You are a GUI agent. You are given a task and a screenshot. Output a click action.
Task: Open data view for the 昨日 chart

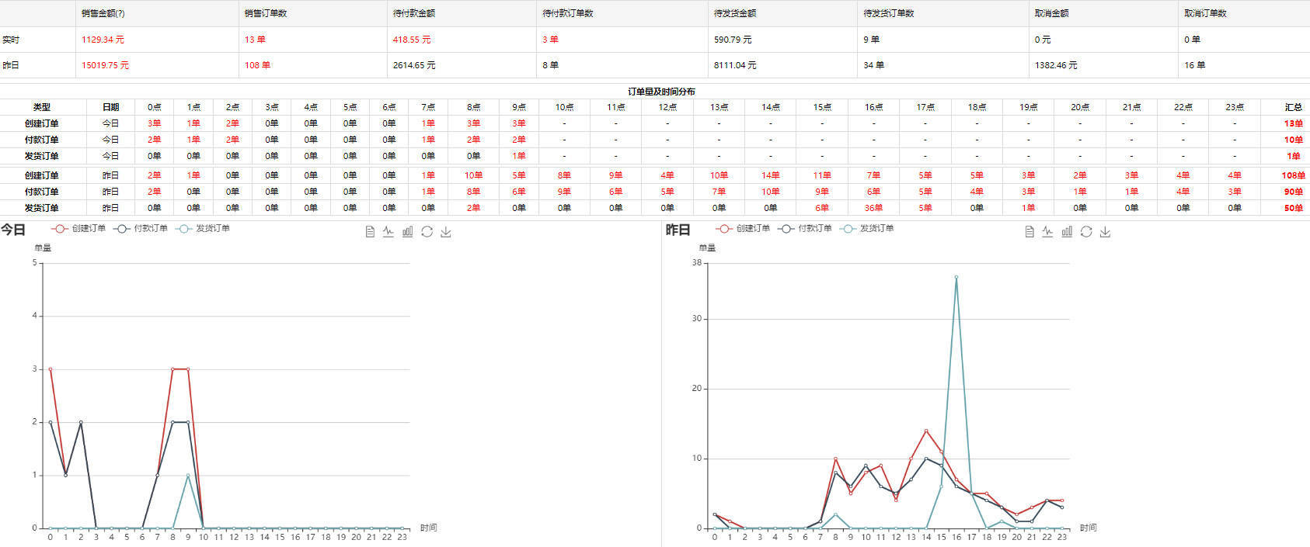coord(1030,232)
